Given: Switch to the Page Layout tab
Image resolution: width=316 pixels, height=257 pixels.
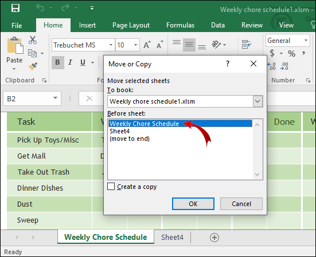Looking at the screenshot, I should (x=131, y=25).
